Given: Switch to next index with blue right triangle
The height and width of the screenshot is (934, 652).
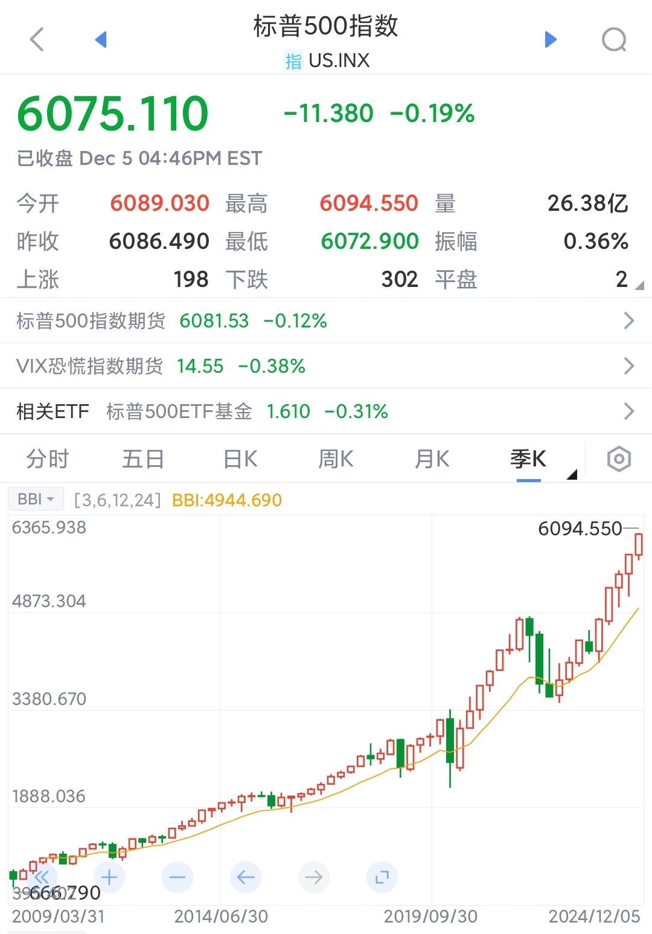Looking at the screenshot, I should [550, 40].
